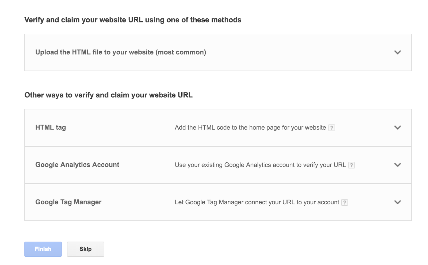The width and height of the screenshot is (428, 265).
Task: Click the 'Verify and claim your website' heading
Action: click(133, 20)
